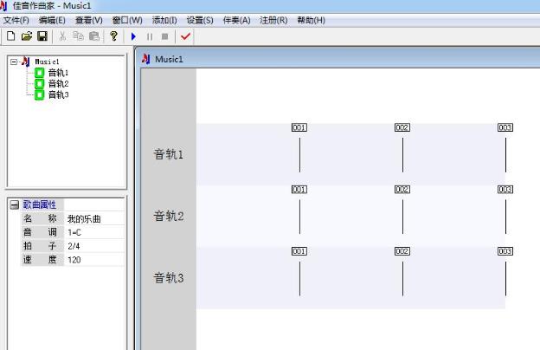Open the 伴奏(A) menu

point(236,20)
